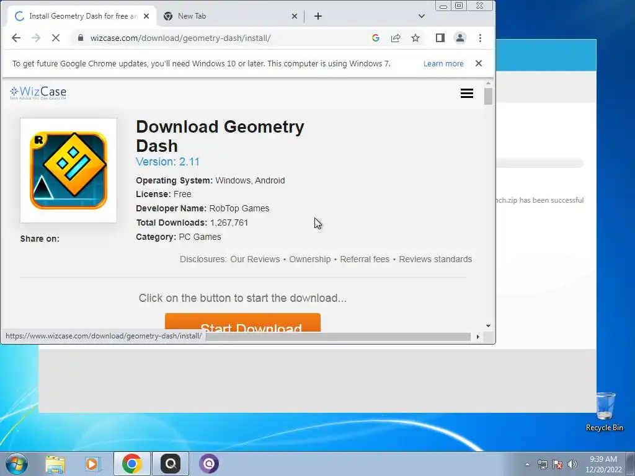The image size is (635, 476).
Task: Click the Chrome taskbar icon
Action: pos(131,464)
